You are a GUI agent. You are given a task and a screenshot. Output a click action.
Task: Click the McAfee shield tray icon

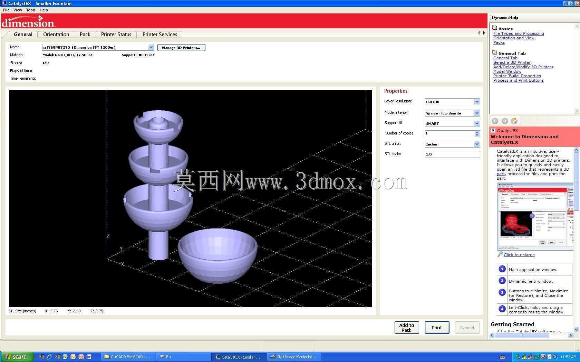click(542, 357)
